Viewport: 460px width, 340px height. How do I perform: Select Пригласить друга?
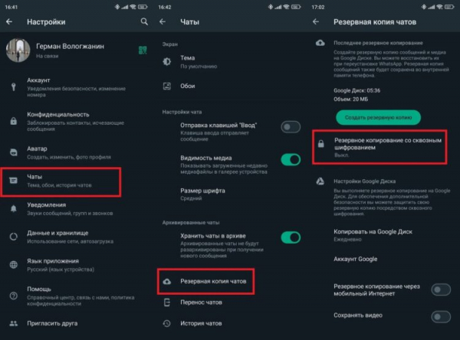(x=77, y=324)
